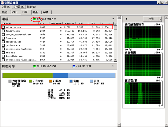
Task: Click the blue available memory icon in the physical memory header
Action: pyautogui.click(x=74, y=66)
